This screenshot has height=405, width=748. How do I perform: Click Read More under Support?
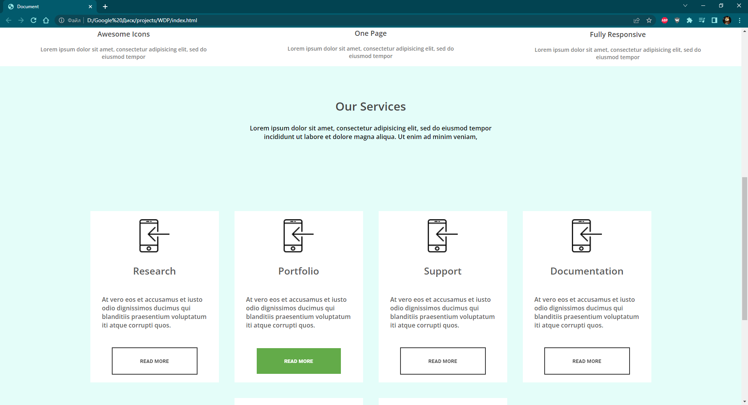[443, 361]
